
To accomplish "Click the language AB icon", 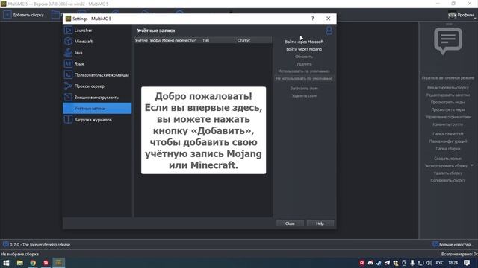I will pos(68,63).
